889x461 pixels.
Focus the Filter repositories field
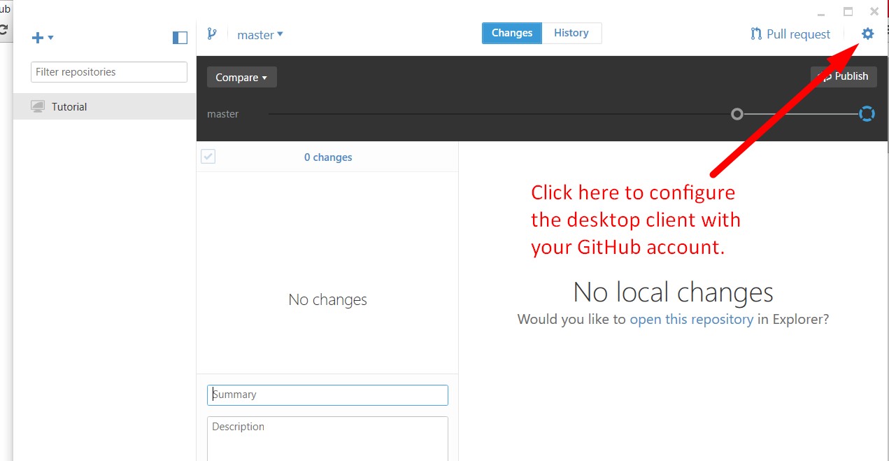109,72
